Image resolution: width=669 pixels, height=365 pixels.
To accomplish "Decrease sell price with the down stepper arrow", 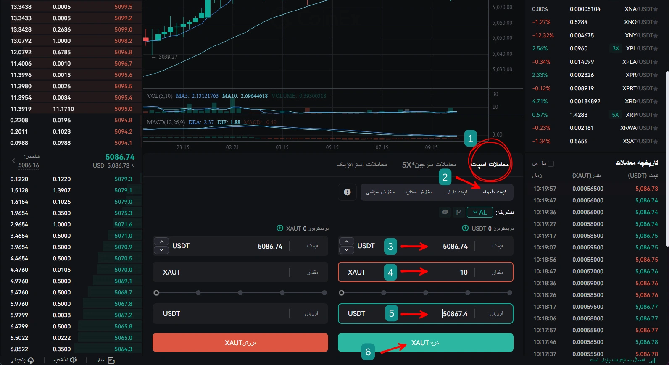I will 161,250.
